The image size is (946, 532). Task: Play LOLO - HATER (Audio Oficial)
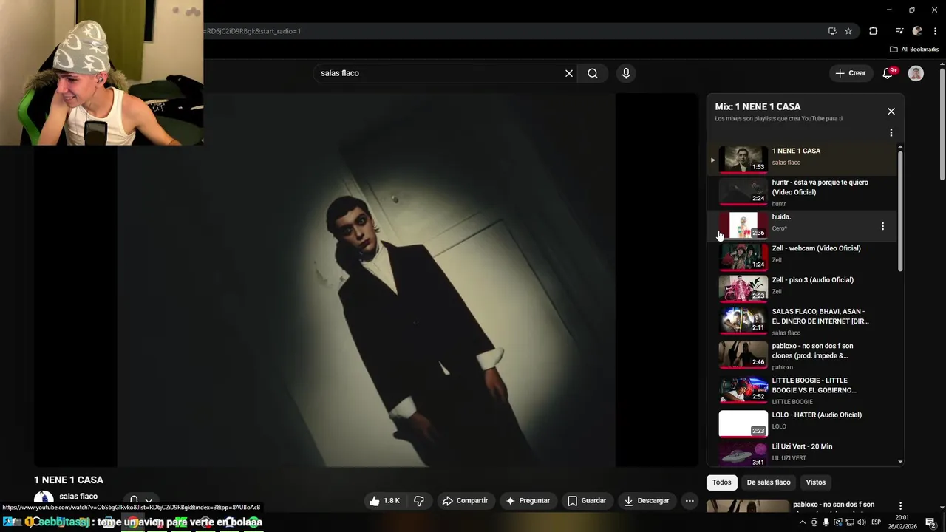[803, 423]
